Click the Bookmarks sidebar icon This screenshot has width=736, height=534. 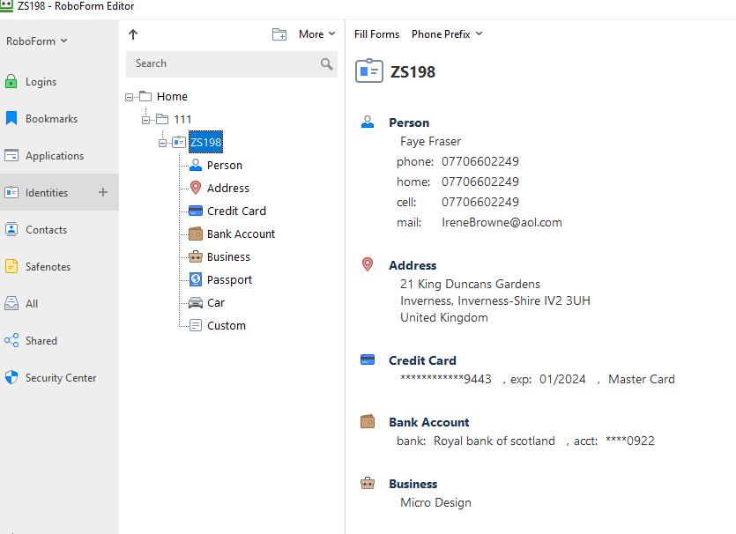[11, 118]
